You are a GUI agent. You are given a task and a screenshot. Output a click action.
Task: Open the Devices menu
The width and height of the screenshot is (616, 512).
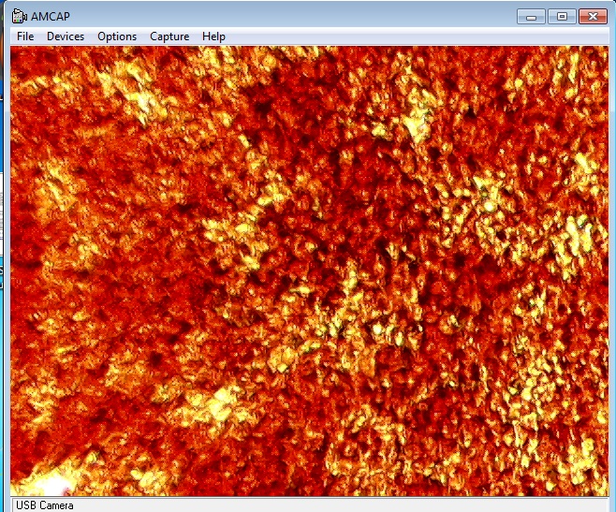click(66, 37)
